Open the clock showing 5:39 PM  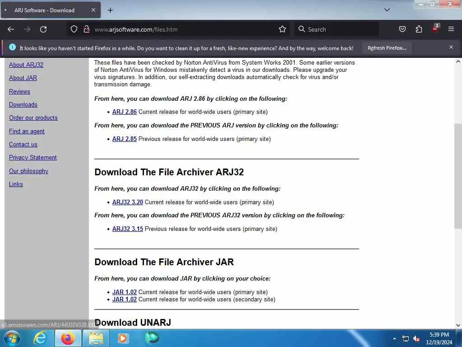pos(439,338)
